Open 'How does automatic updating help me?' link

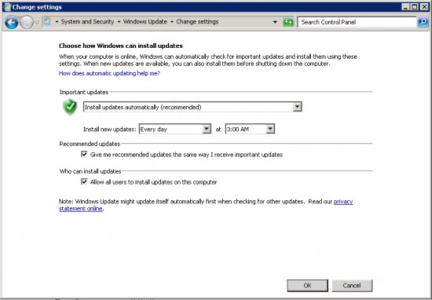[109, 73]
